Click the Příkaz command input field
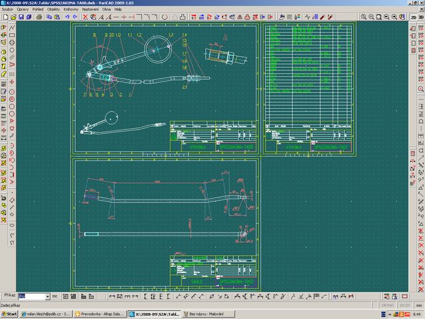Viewport: 425px width, 319px height. pyautogui.click(x=31, y=296)
